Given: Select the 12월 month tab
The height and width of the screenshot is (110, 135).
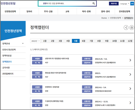Looking at the screenshot, I should 130,41.
